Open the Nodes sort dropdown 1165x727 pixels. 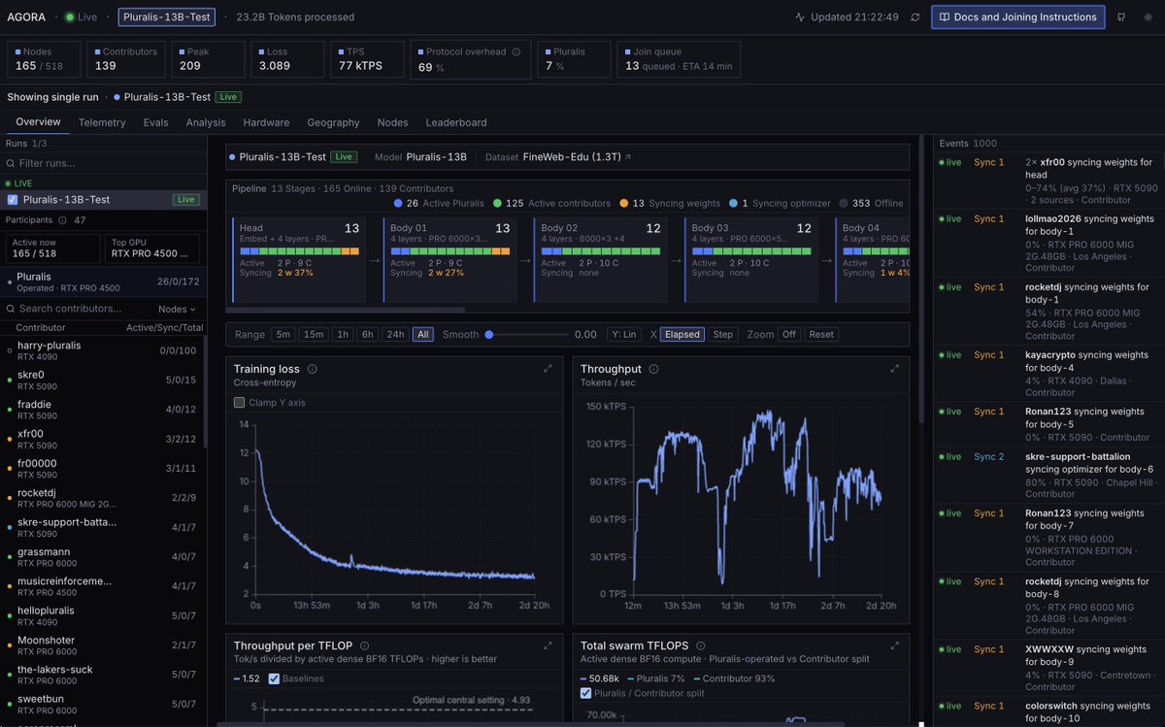coord(178,309)
